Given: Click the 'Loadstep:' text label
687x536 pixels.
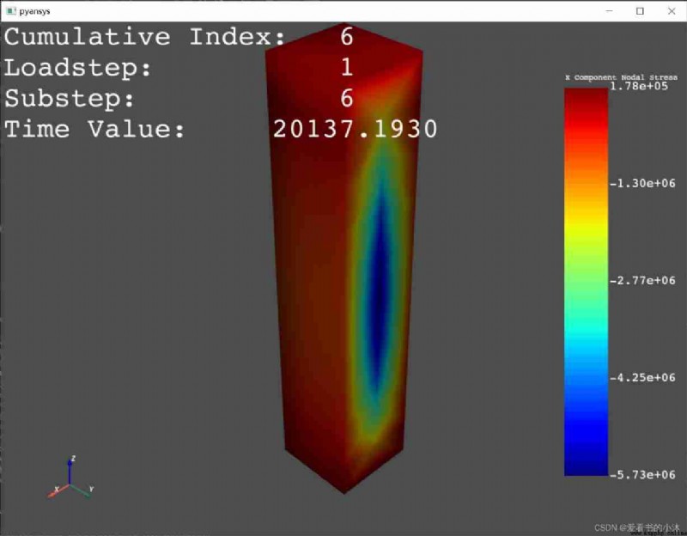Looking at the screenshot, I should [x=77, y=69].
